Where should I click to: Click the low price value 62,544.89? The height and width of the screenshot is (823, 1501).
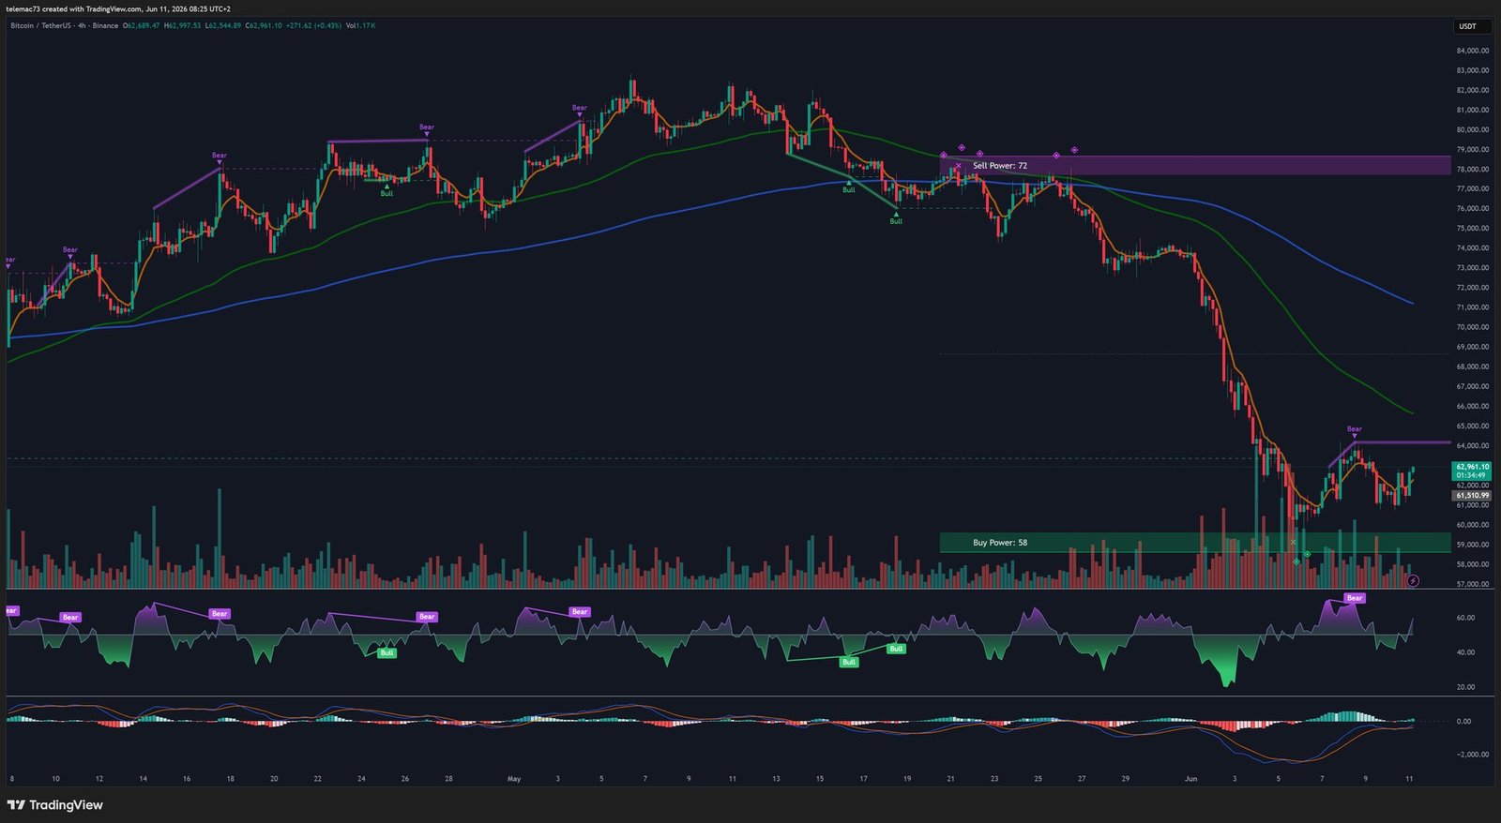(223, 25)
